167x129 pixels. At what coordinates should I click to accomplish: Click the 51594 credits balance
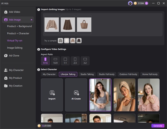coord(141,3)
